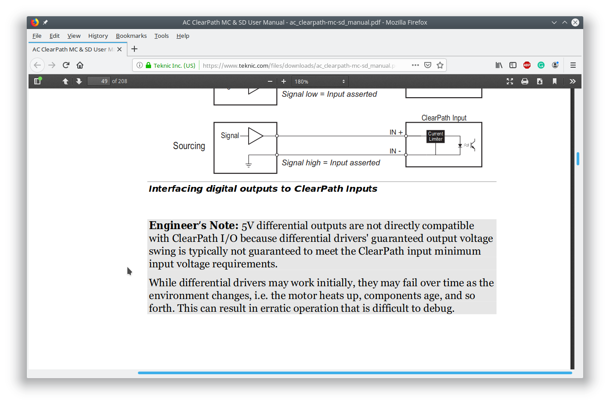Download the PDF file
Screen dimensions: 610x405
coord(540,81)
